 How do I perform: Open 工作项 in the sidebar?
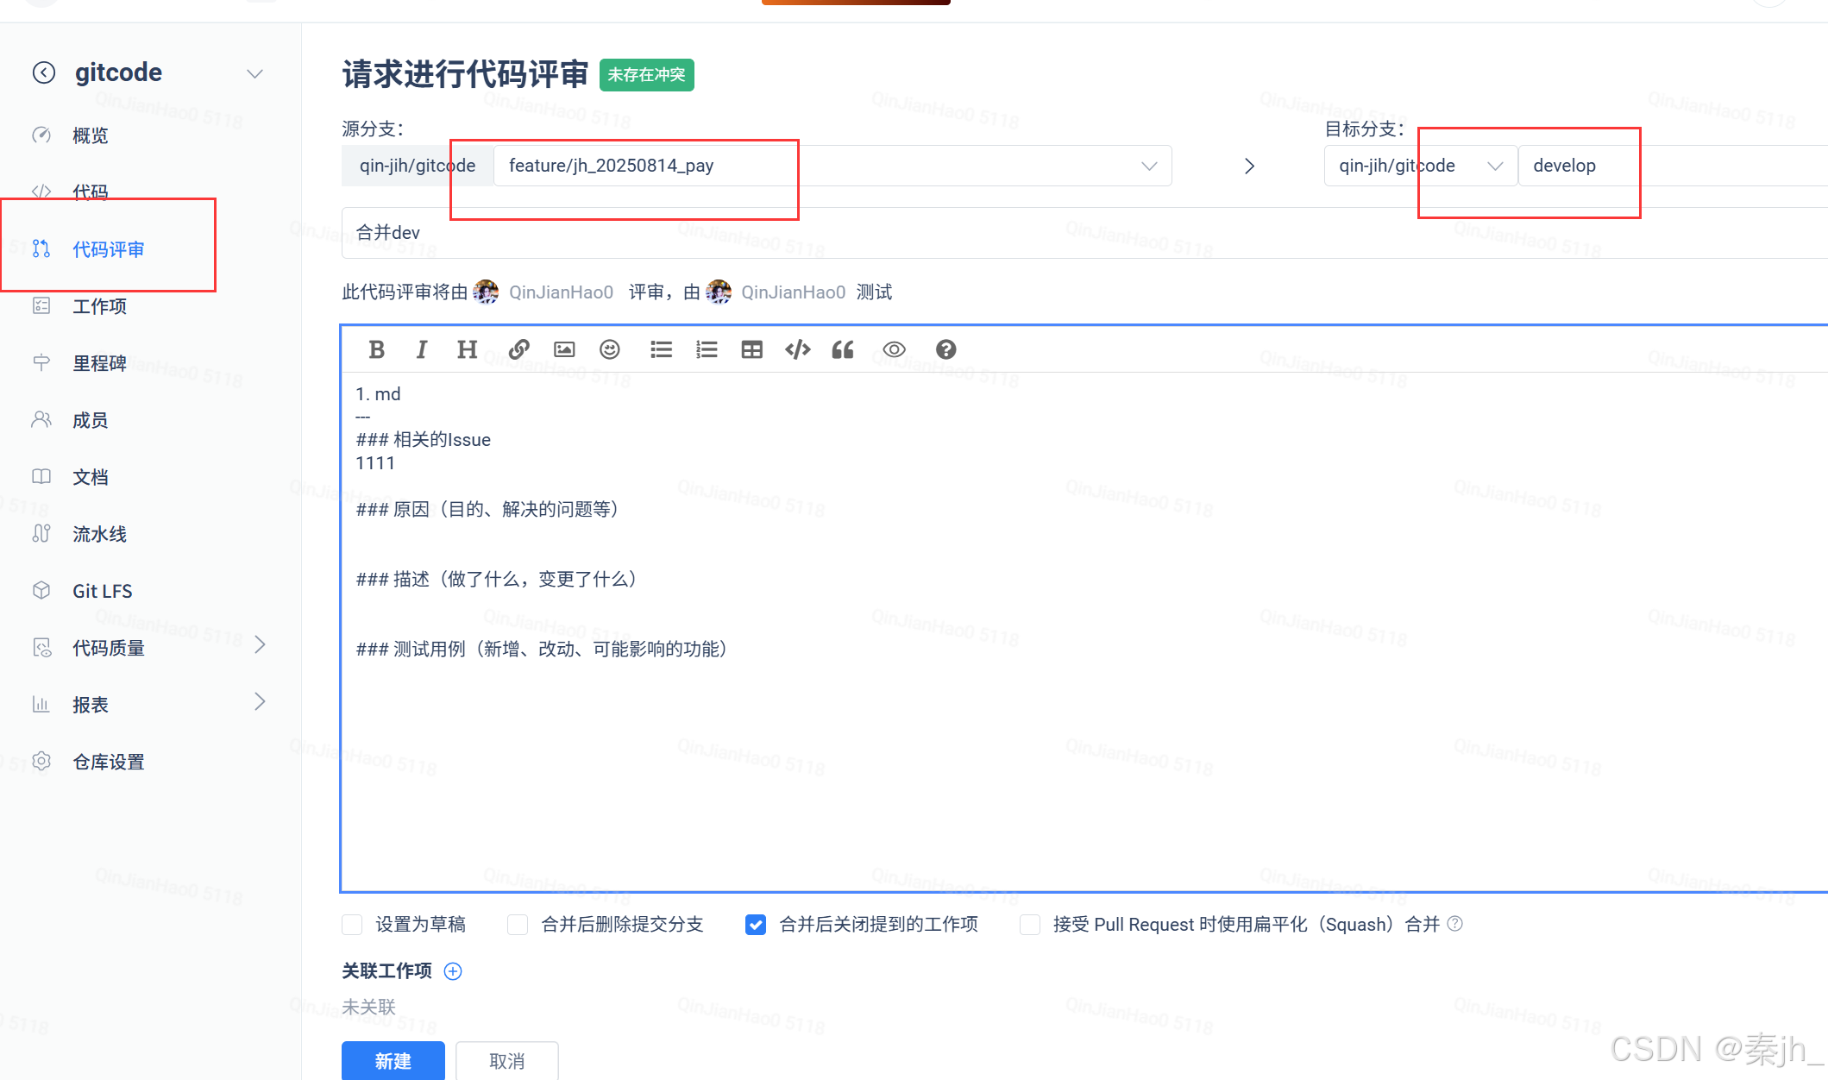(99, 306)
